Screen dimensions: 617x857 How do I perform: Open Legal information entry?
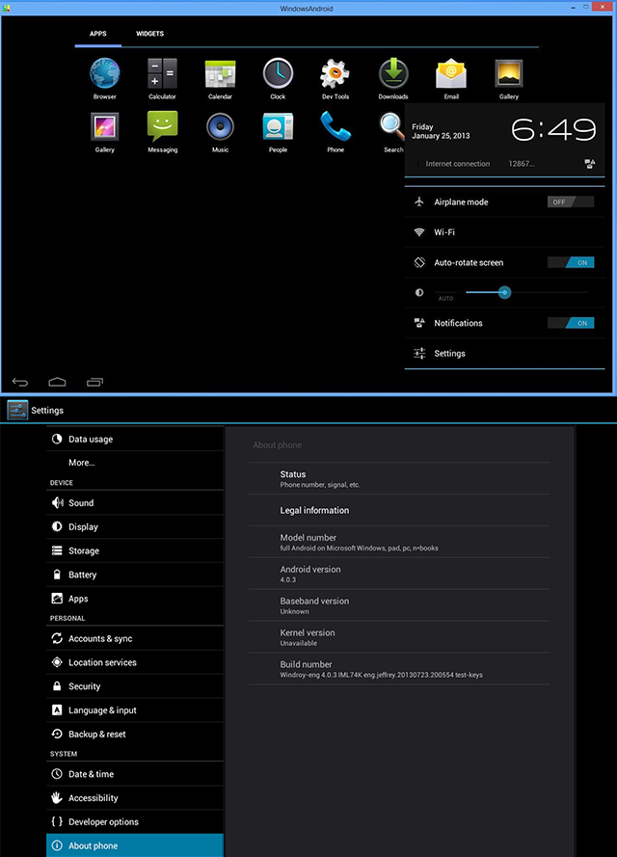(x=314, y=510)
